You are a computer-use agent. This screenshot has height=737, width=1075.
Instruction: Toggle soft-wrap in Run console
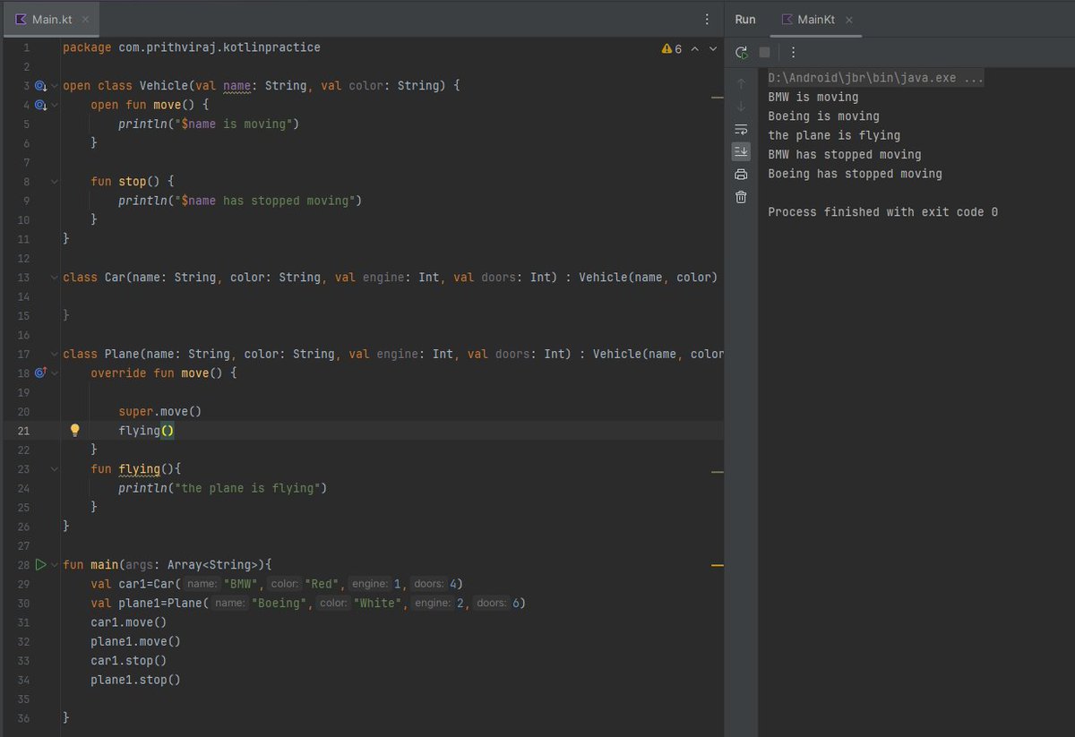coord(741,129)
